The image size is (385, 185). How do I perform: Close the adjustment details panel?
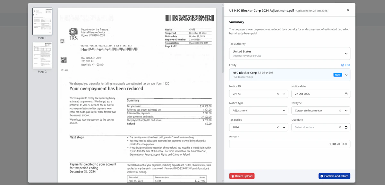point(348,10)
